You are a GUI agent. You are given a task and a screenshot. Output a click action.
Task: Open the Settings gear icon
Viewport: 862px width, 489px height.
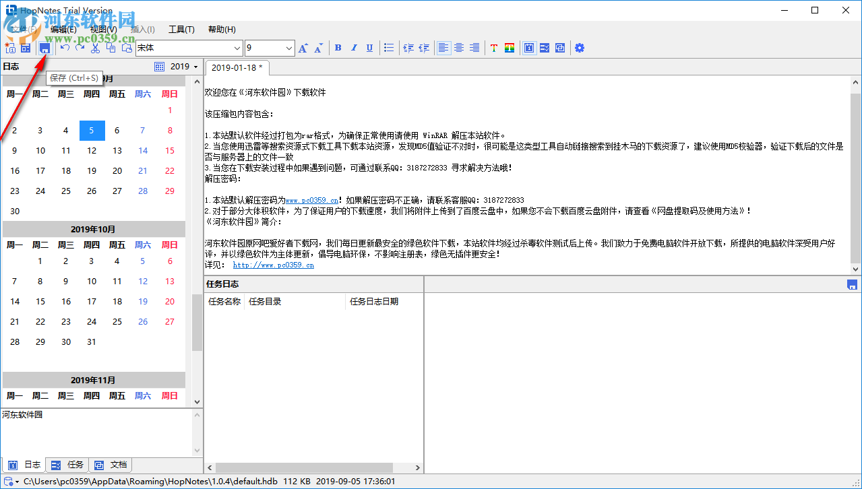[x=579, y=48]
